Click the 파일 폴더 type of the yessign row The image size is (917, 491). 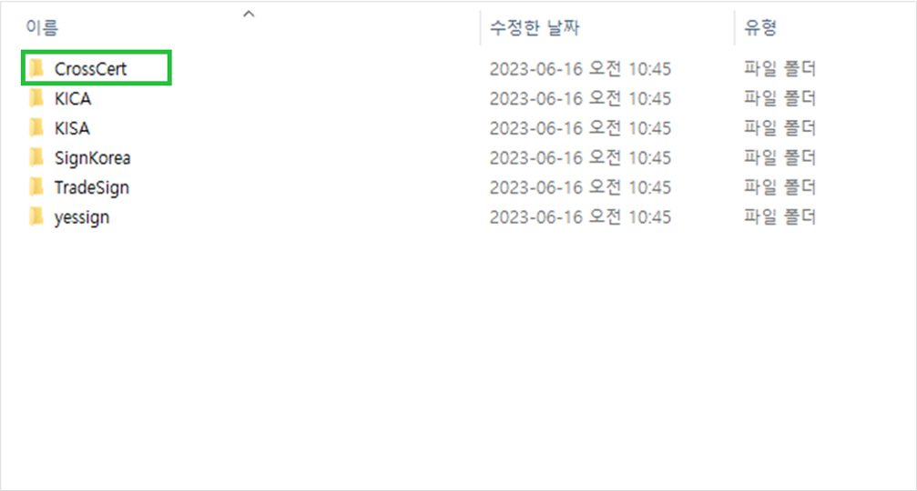779,217
